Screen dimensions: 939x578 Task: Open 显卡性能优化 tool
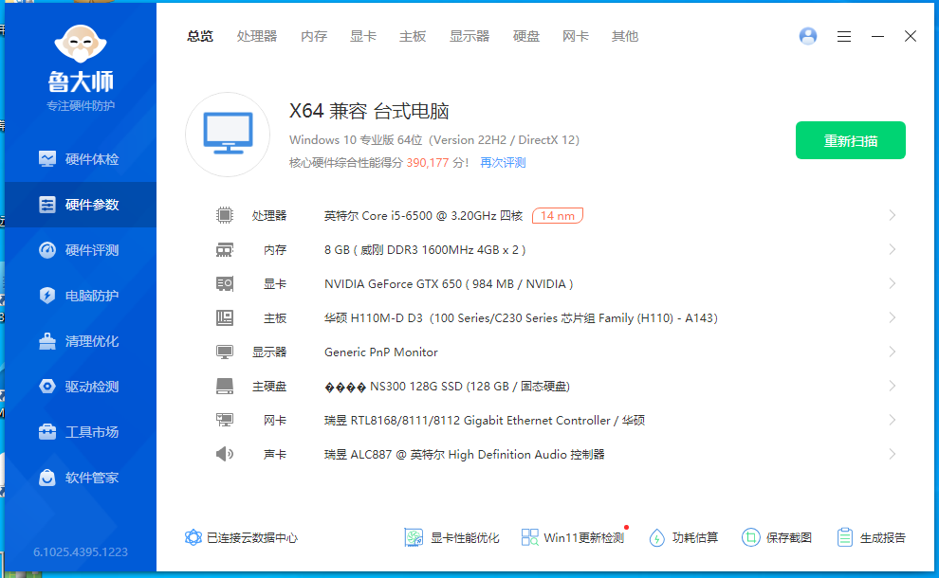click(452, 537)
